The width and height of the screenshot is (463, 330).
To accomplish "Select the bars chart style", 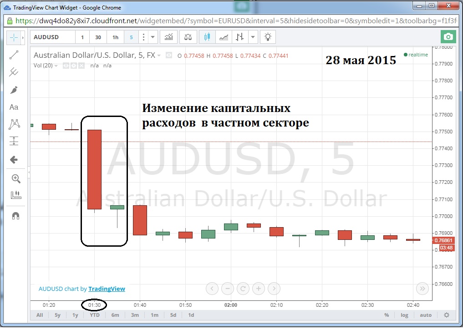I will tap(240, 37).
